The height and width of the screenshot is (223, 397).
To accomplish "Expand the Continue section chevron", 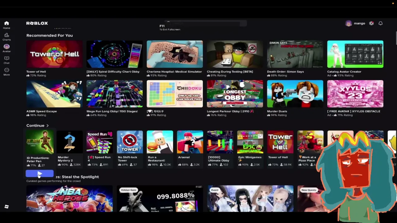I will (47, 126).
